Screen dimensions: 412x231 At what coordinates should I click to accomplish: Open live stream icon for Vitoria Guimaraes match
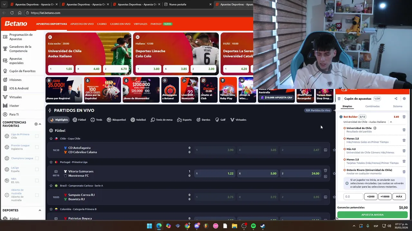(x=56, y=171)
